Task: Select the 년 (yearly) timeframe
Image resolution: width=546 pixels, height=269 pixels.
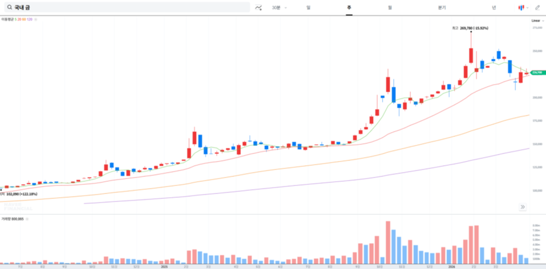Action: click(494, 7)
